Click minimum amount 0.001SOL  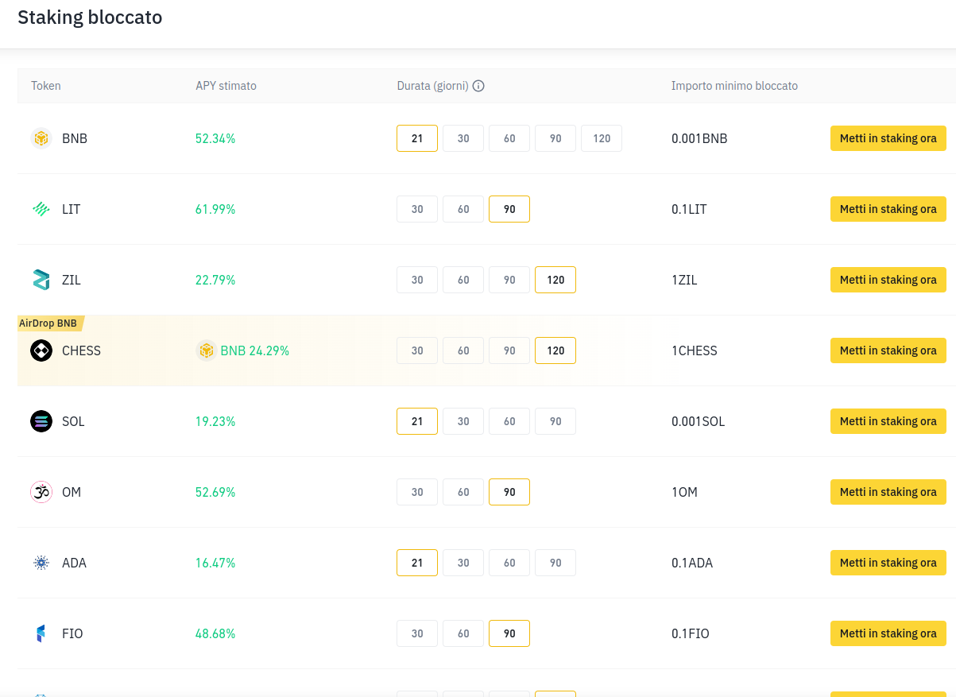pos(699,421)
